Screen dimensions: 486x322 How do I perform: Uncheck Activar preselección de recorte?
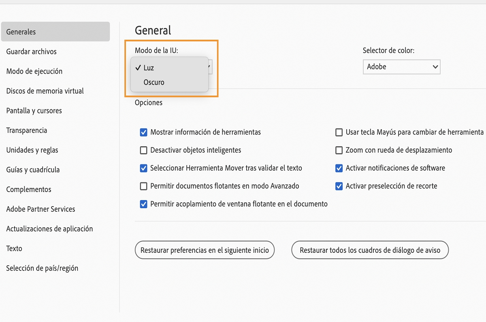(x=339, y=186)
